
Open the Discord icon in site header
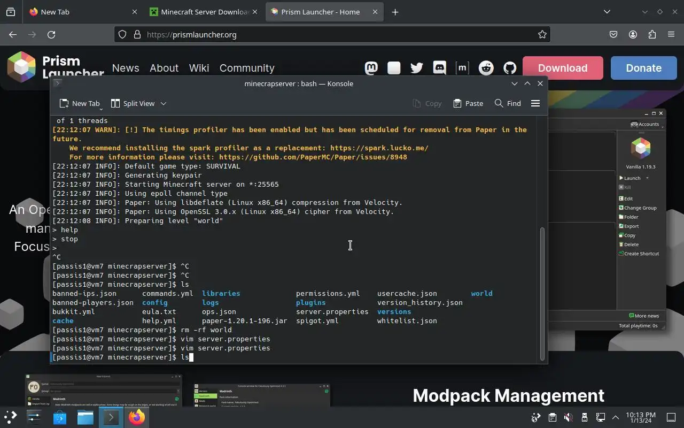click(440, 68)
